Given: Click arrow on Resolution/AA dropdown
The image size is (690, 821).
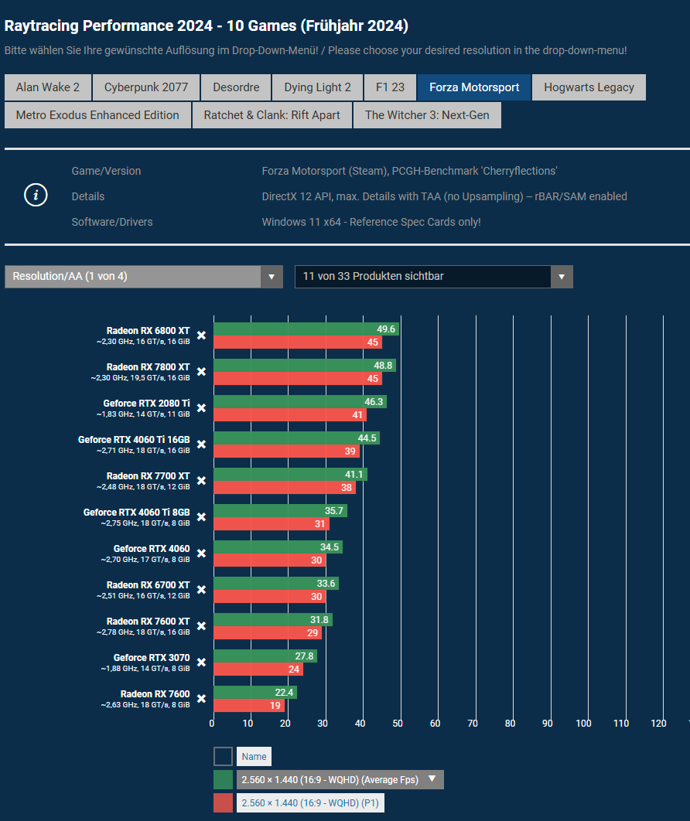Looking at the screenshot, I should click(272, 277).
